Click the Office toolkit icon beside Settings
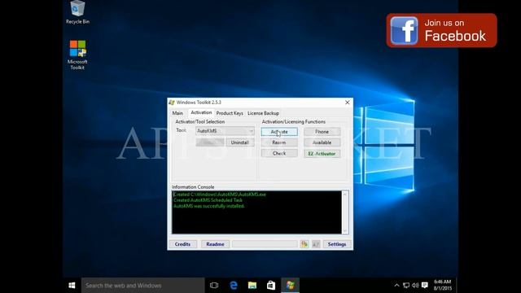521x293 pixels. pos(304,244)
